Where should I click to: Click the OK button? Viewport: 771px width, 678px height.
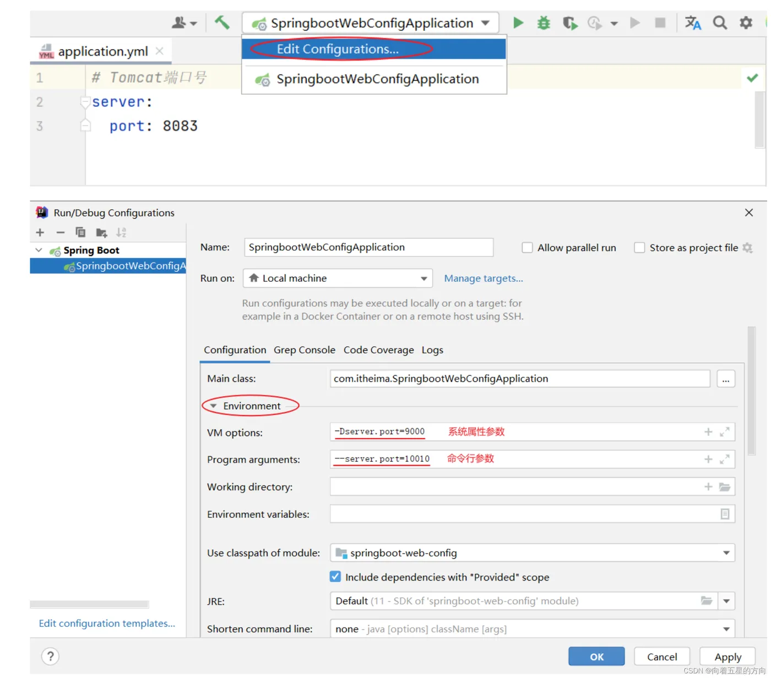[x=596, y=657]
